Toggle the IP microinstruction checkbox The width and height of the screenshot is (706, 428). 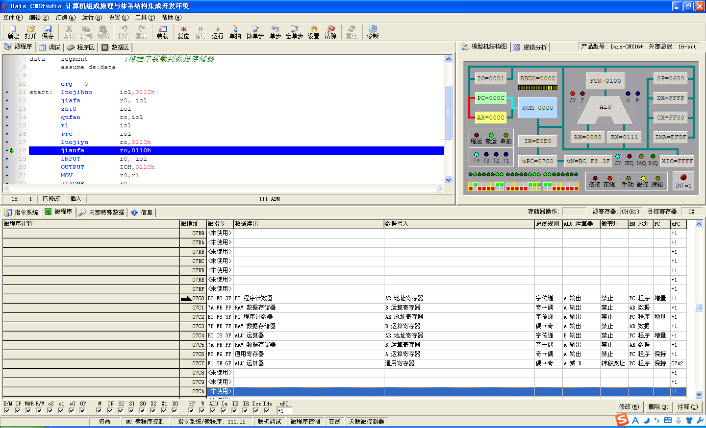[18, 410]
